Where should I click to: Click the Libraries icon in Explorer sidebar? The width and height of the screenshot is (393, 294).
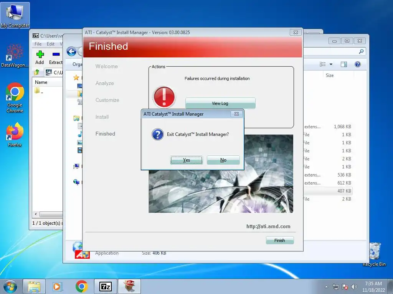pos(76,118)
